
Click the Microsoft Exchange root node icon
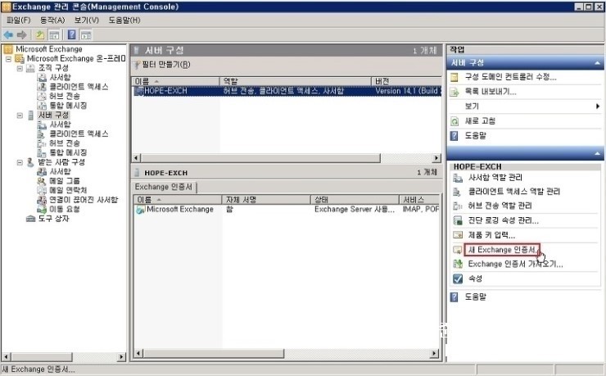click(8, 49)
